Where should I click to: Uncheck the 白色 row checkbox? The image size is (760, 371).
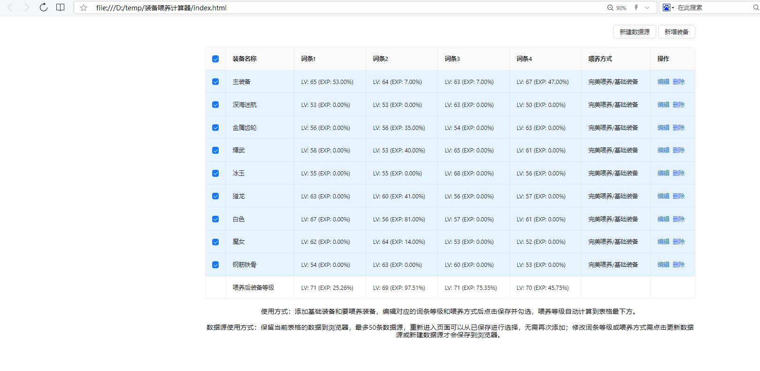[x=215, y=219]
